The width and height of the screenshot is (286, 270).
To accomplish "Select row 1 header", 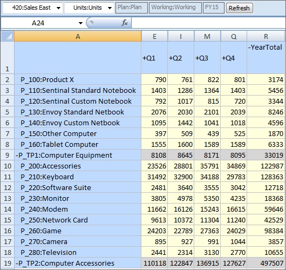I will (8, 58).
